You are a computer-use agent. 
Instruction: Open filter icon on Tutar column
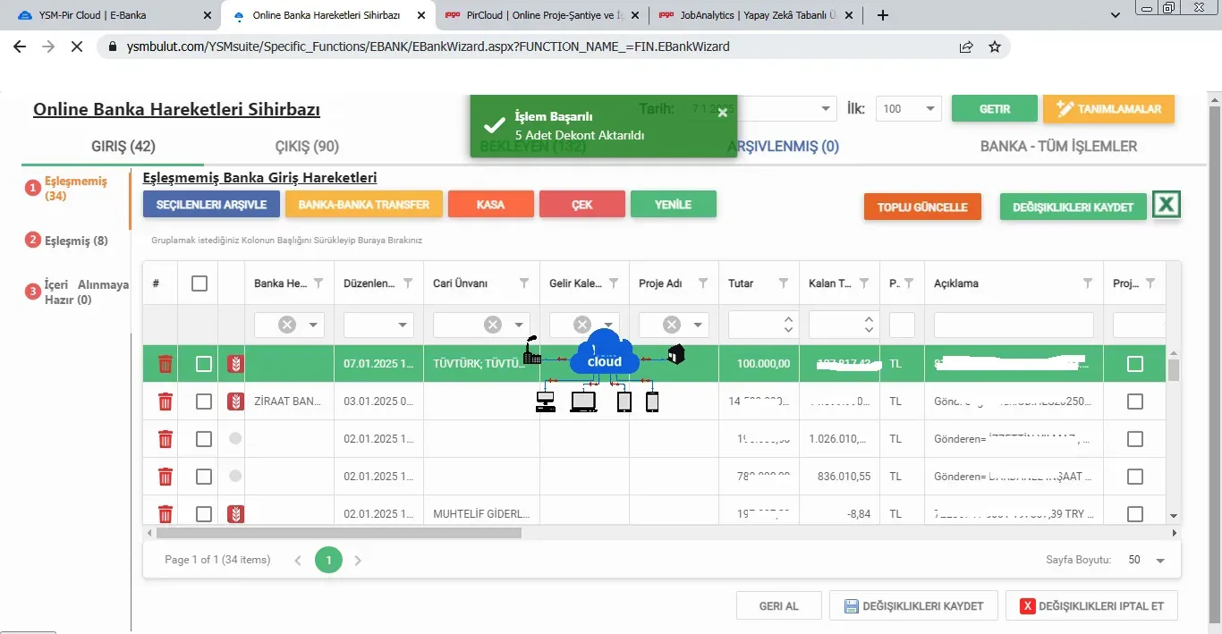tap(784, 283)
